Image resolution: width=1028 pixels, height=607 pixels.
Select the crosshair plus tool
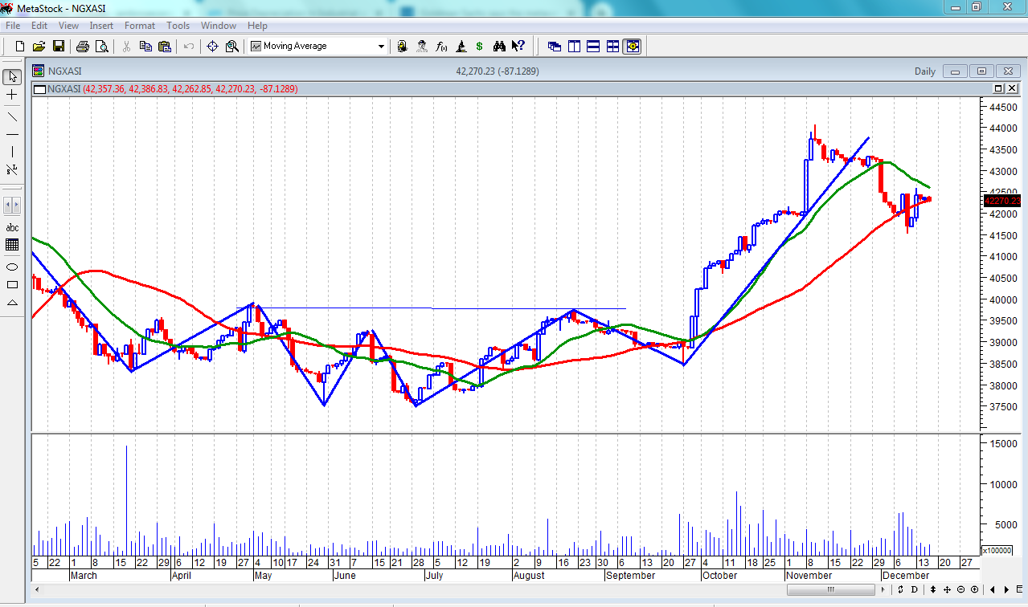coord(12,96)
